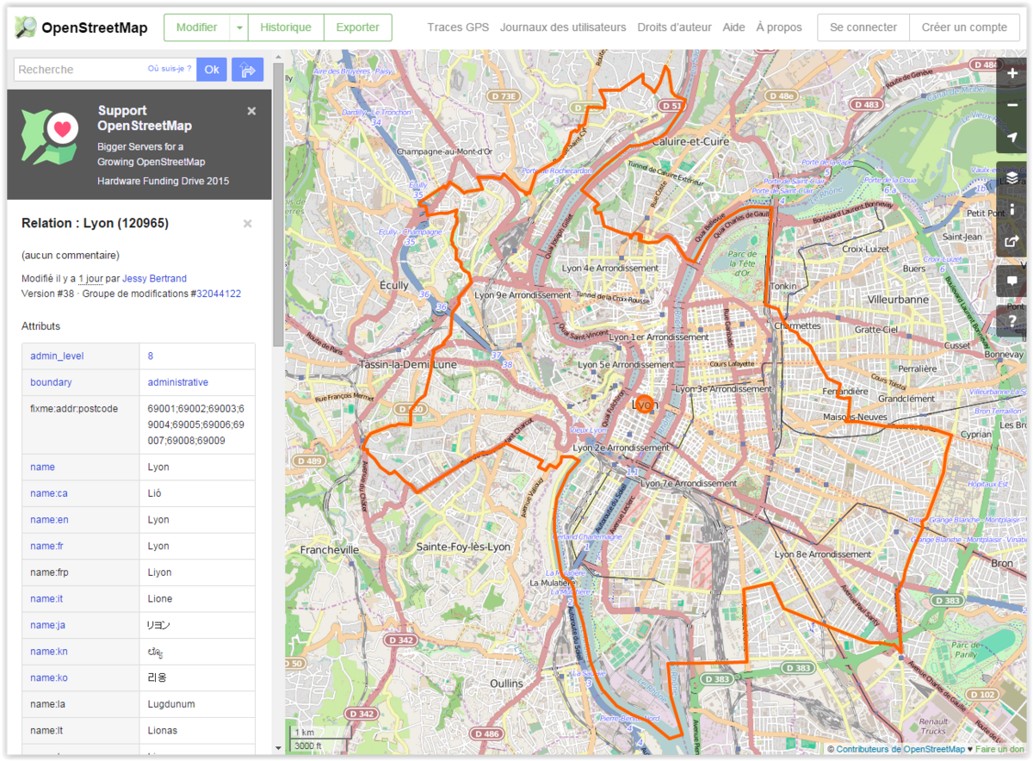The image size is (1033, 761).
Task: Click the OpenStreetMap magnifier logo
Action: click(26, 28)
